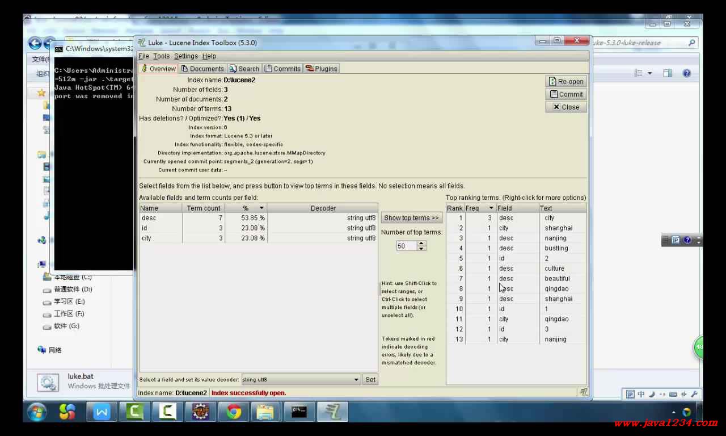The height and width of the screenshot is (436, 726).
Task: Open the first green Camtasia taskbar icon
Action: coord(134,412)
